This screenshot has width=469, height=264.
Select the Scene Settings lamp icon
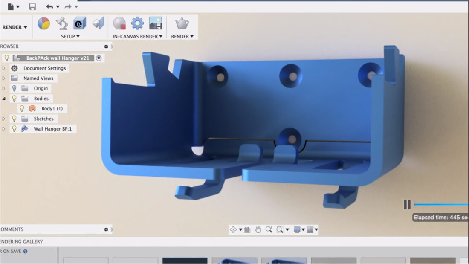(x=62, y=24)
